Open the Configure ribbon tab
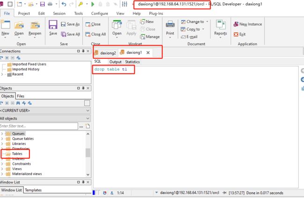The width and height of the screenshot is (304, 198). (100, 14)
